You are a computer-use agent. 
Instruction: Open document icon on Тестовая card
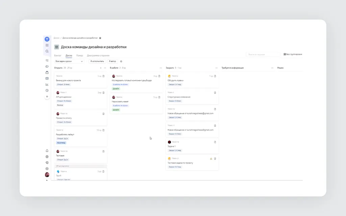(x=103, y=152)
